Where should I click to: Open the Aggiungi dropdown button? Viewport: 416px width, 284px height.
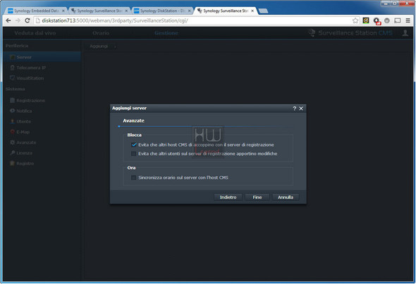coord(103,47)
